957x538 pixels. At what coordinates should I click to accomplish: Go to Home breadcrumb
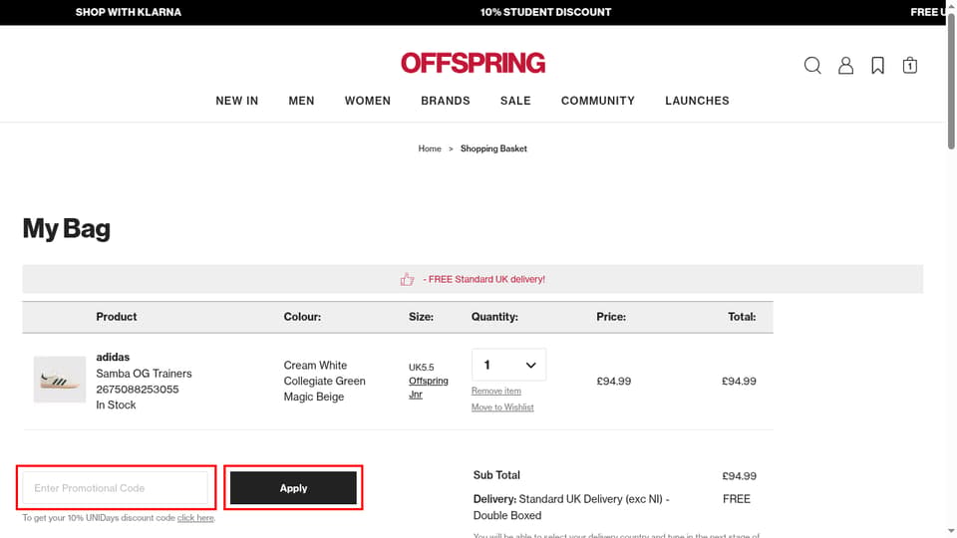[x=430, y=148]
